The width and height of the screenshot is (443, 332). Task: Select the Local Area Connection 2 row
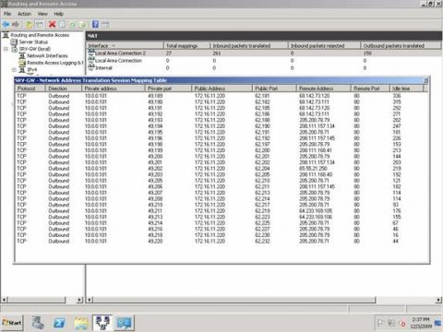[263, 53]
